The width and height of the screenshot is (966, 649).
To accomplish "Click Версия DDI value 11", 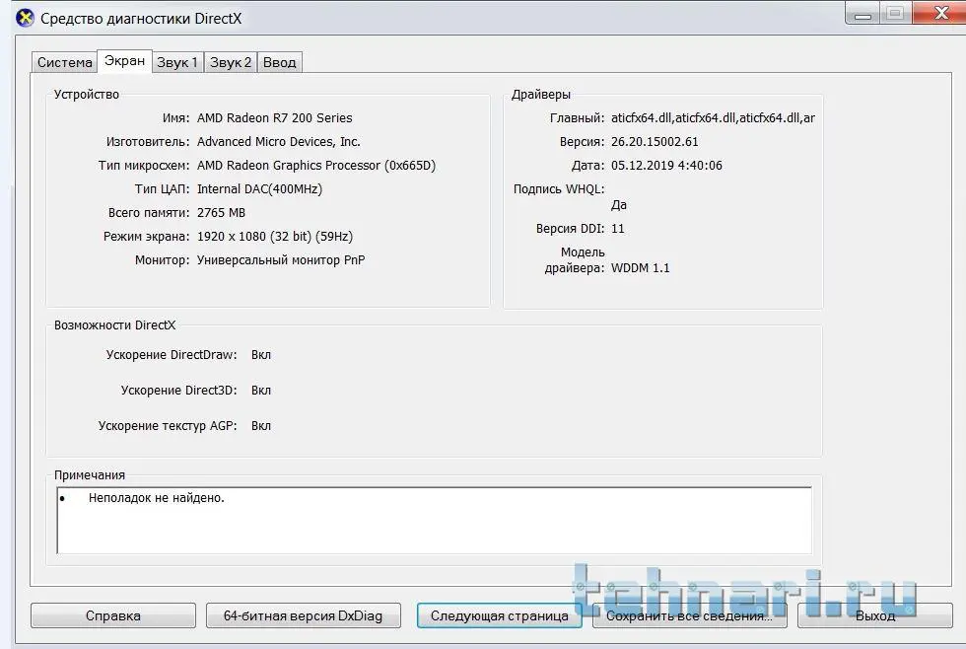I will point(618,229).
